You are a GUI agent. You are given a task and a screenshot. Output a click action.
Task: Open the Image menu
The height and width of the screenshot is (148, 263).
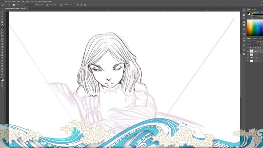click(x=14, y=1)
